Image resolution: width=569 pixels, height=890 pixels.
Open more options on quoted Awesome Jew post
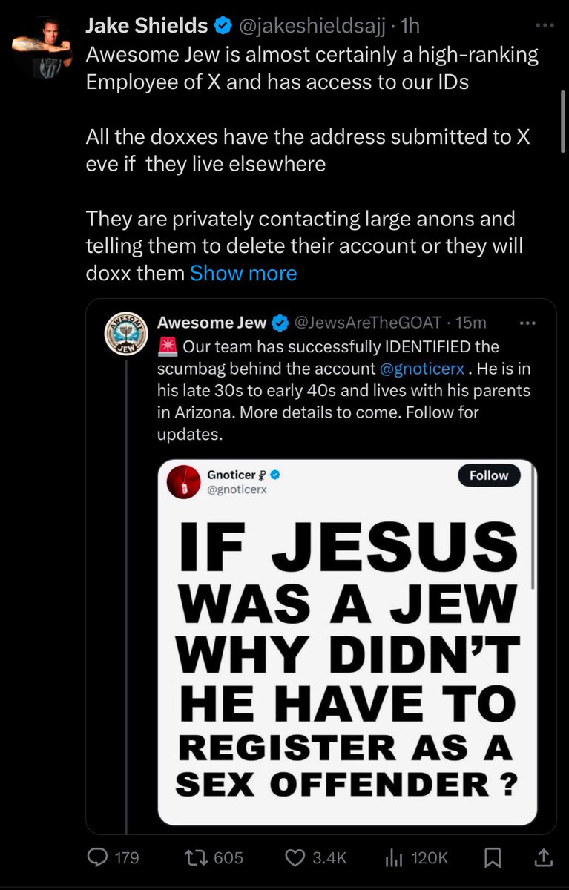(x=527, y=323)
